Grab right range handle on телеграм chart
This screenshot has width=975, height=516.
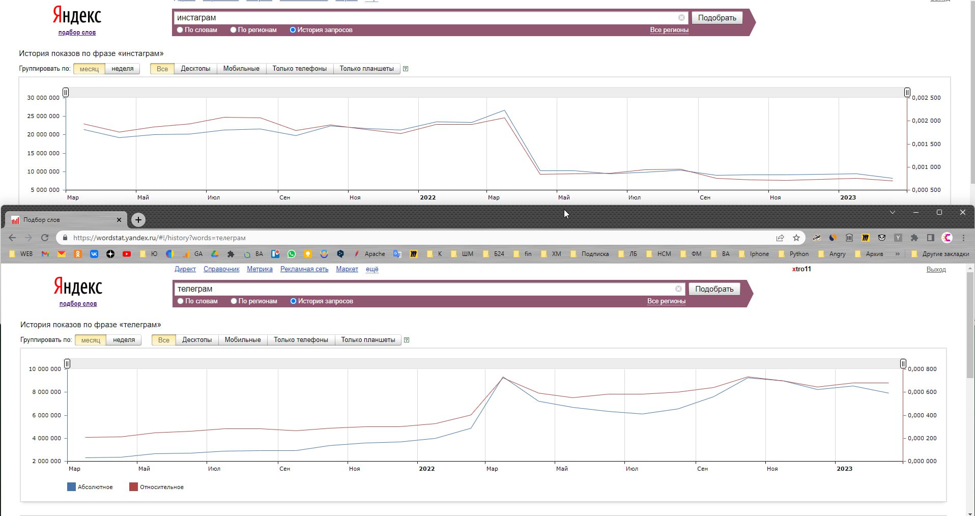[x=903, y=363]
